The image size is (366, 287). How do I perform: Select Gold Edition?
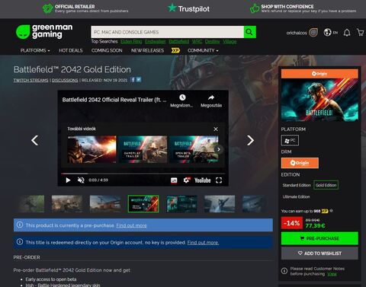click(326, 185)
